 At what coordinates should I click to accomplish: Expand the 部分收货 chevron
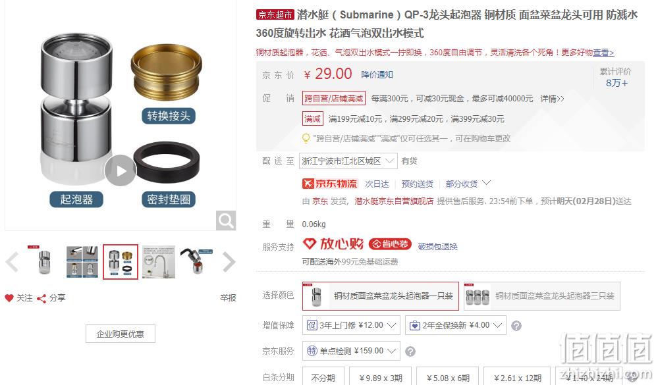(486, 183)
